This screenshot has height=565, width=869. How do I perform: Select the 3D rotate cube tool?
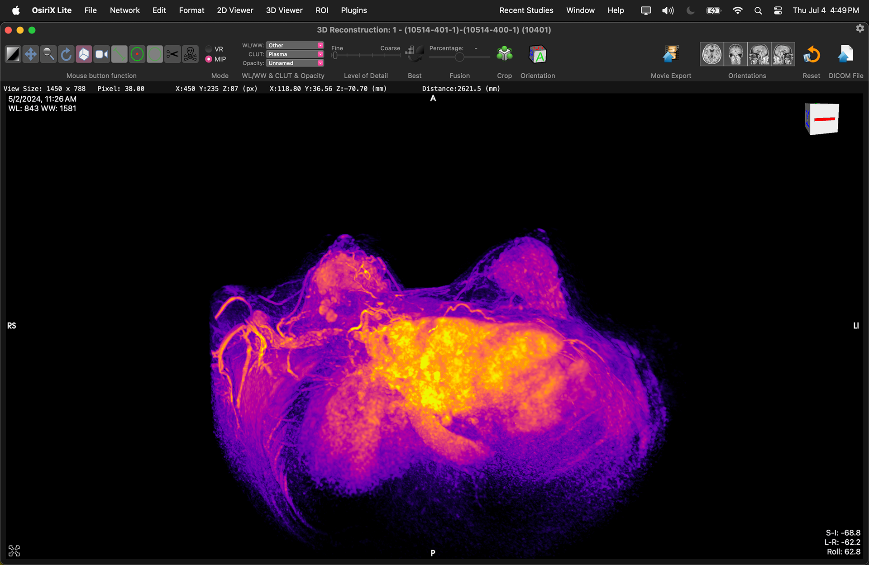point(84,55)
